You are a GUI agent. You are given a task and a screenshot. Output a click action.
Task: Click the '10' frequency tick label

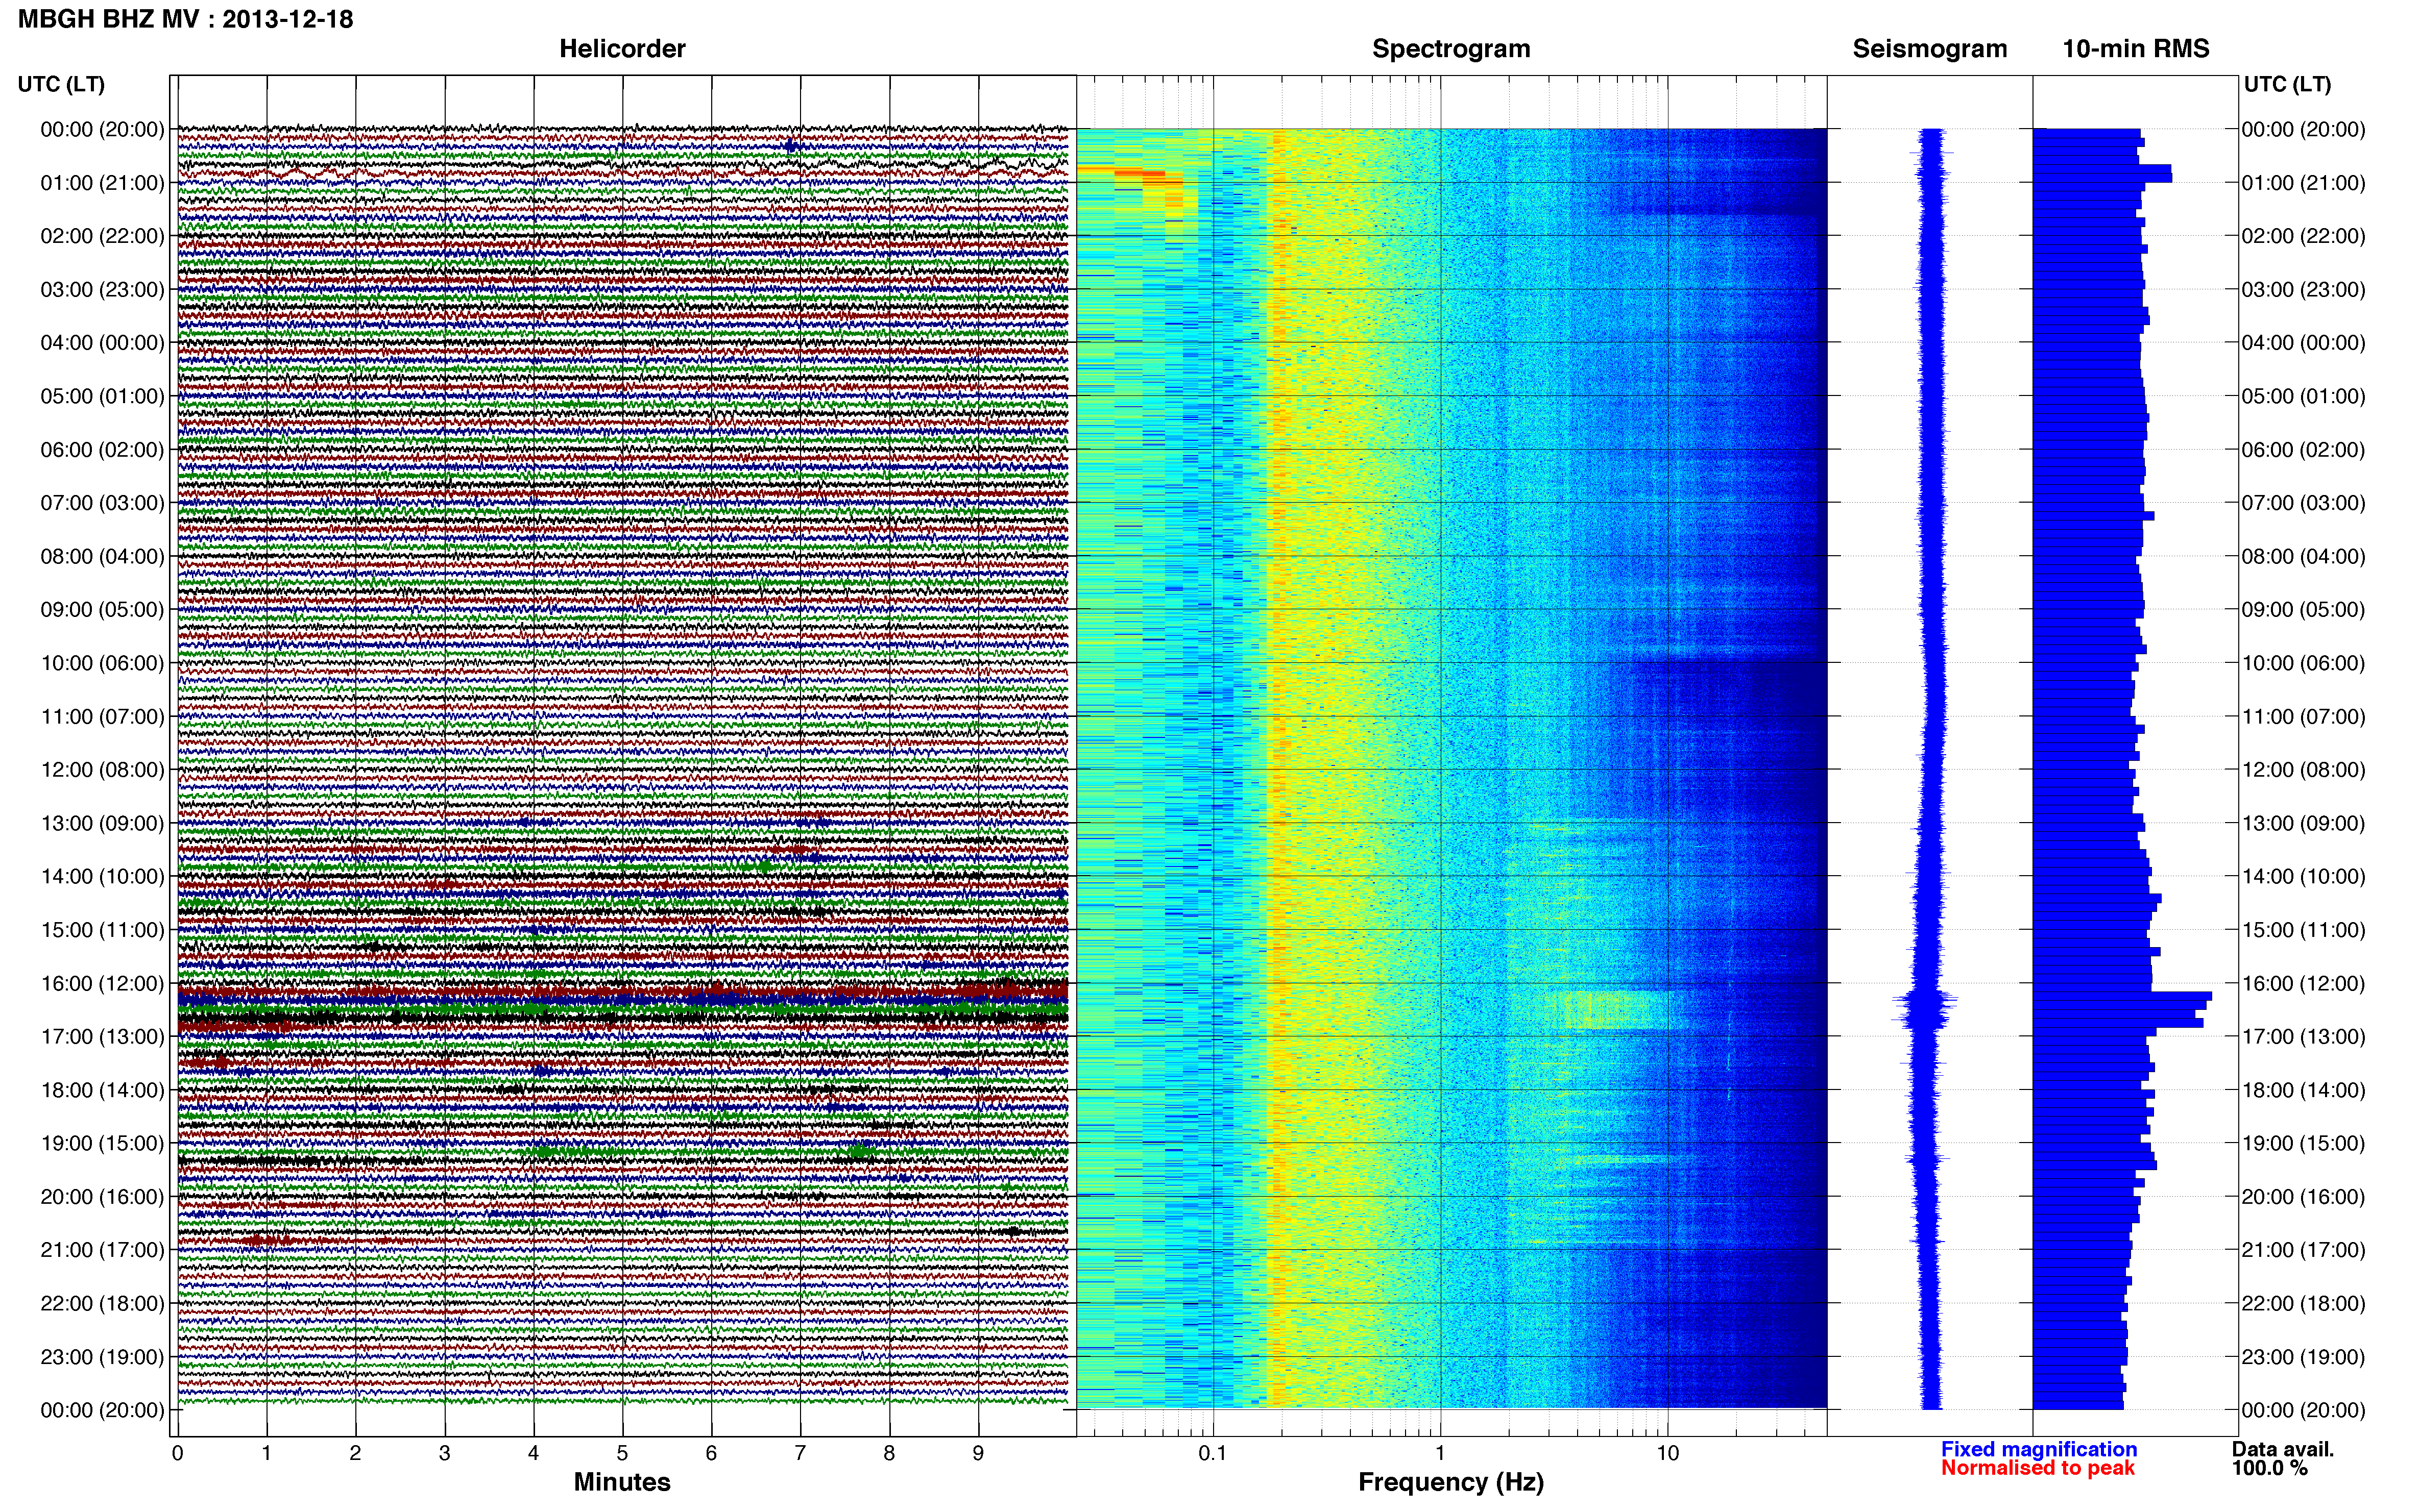[1667, 1453]
